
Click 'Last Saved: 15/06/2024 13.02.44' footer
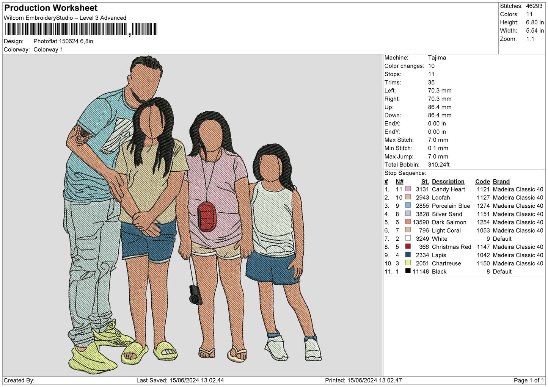[x=180, y=380]
